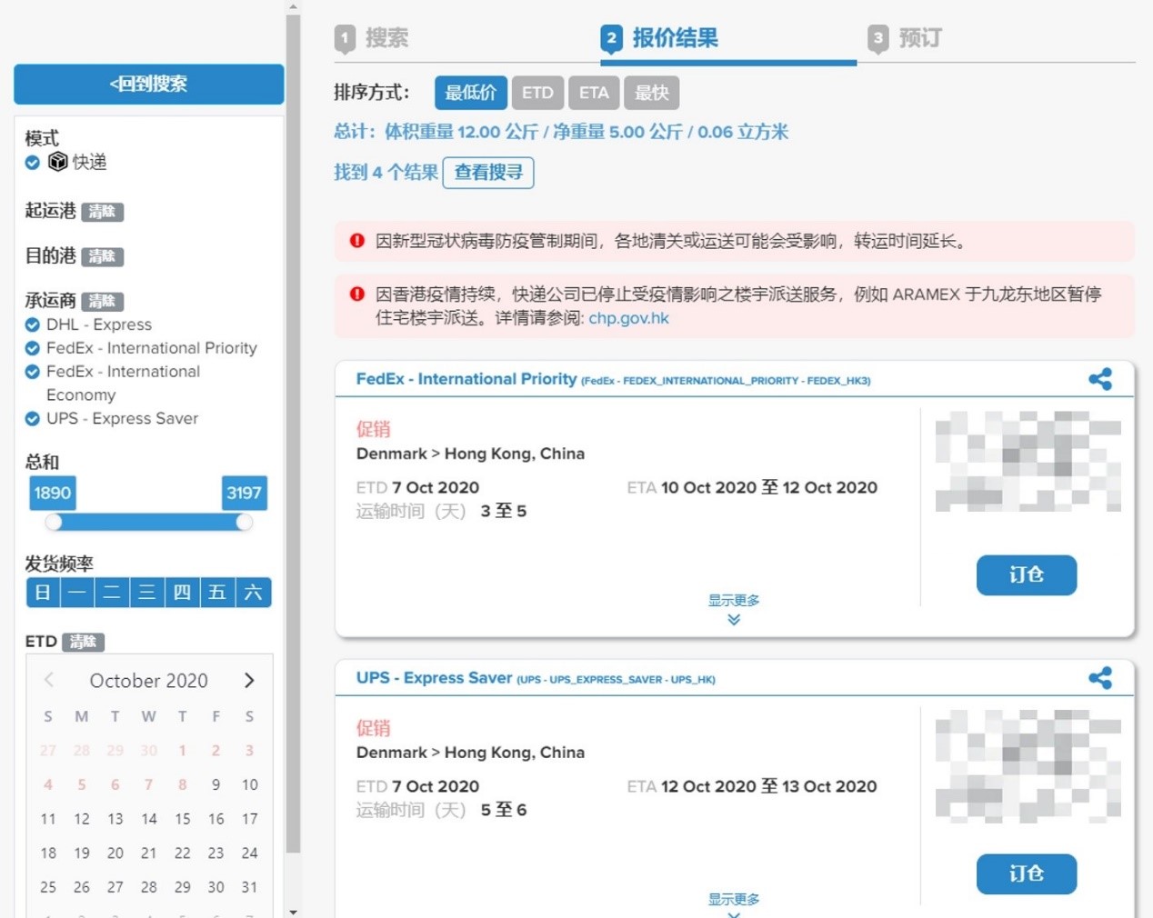This screenshot has width=1153, height=918.
Task: Open UPS - Express Saver title link
Action: click(x=434, y=678)
